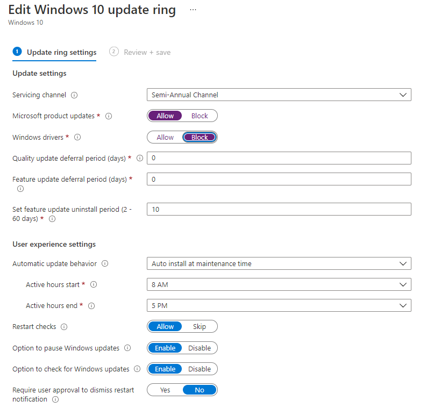Open the ellipsis menu beside page title
434x408 pixels.
click(193, 10)
